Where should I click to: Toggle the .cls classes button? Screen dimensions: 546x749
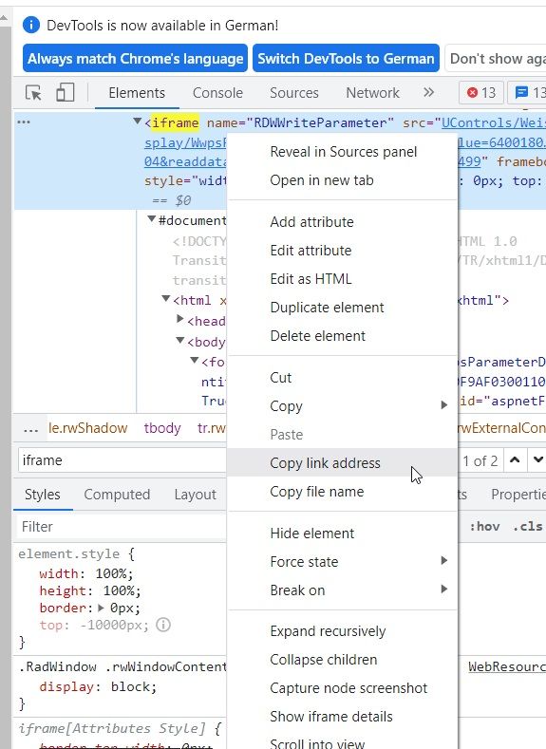point(527,527)
